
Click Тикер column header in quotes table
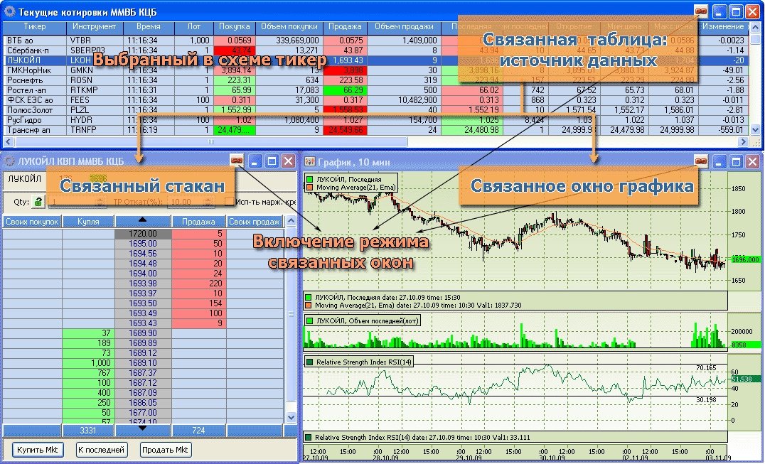(x=34, y=27)
